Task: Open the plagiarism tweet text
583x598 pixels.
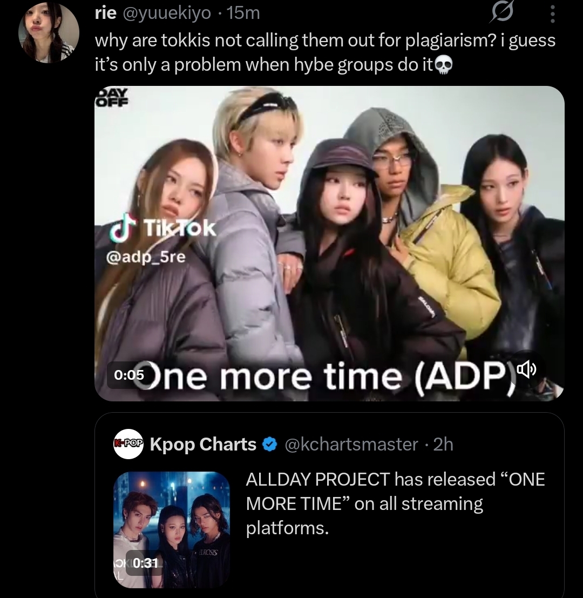Action: [x=325, y=52]
